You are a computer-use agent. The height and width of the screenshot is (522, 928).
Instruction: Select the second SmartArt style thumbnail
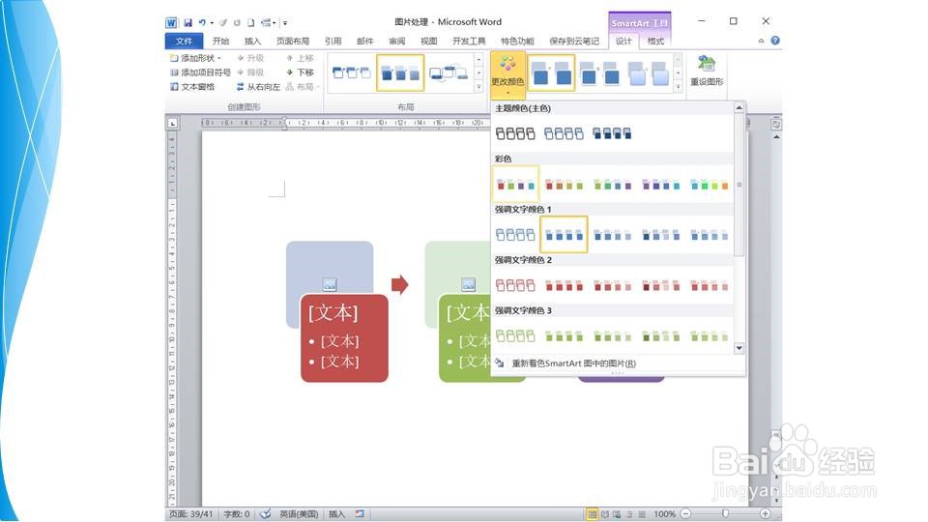[599, 73]
